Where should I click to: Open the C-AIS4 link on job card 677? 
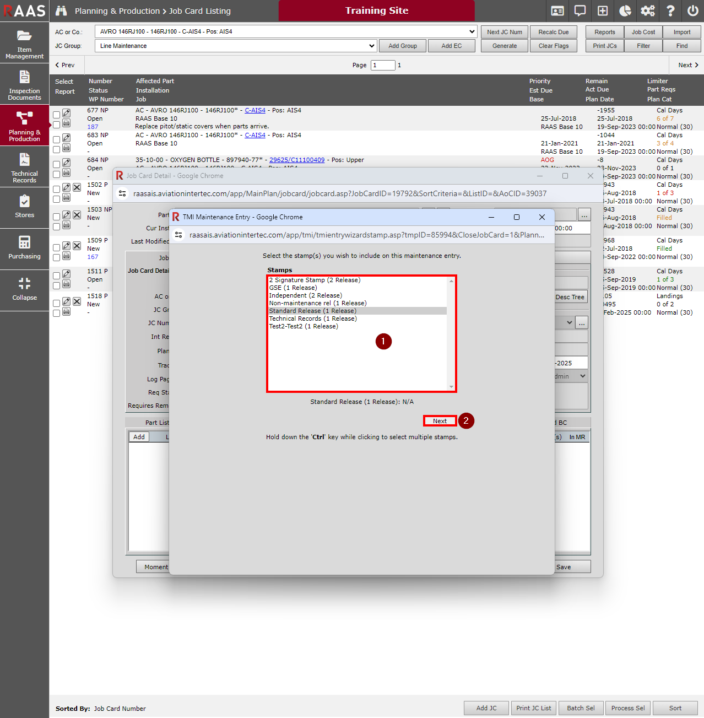click(x=254, y=110)
